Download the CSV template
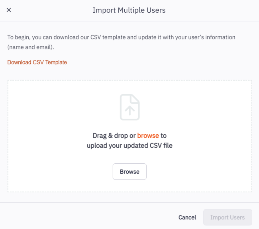 37,62
